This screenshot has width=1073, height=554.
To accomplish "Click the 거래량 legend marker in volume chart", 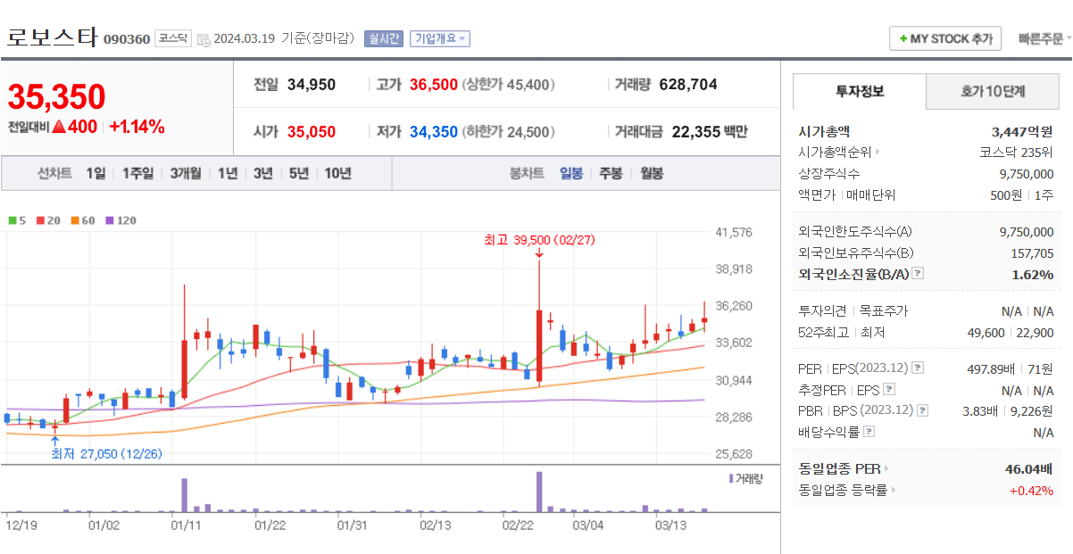I will [731, 478].
